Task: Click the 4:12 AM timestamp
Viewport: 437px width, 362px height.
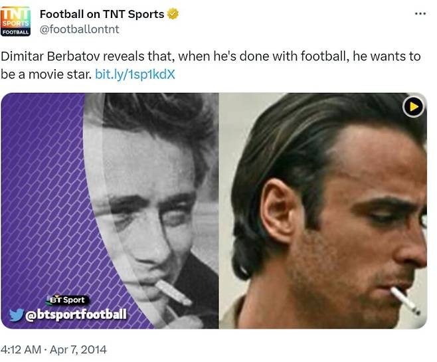Action: click(23, 349)
